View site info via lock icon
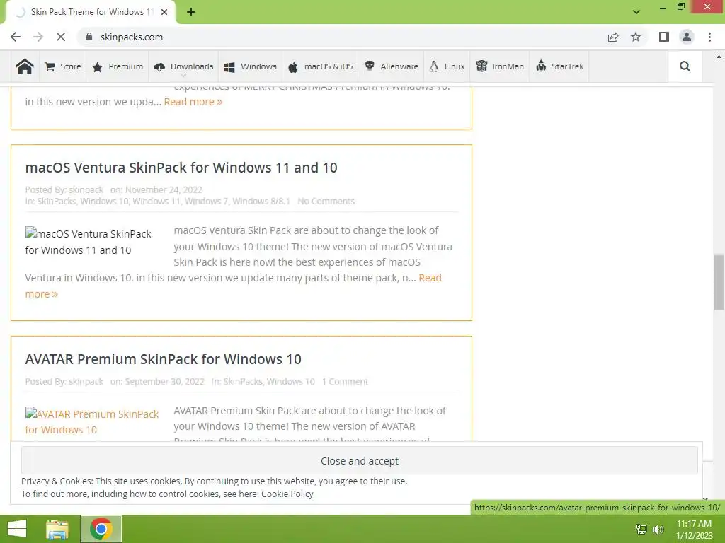Viewport: 725px width, 543px height. [89, 37]
